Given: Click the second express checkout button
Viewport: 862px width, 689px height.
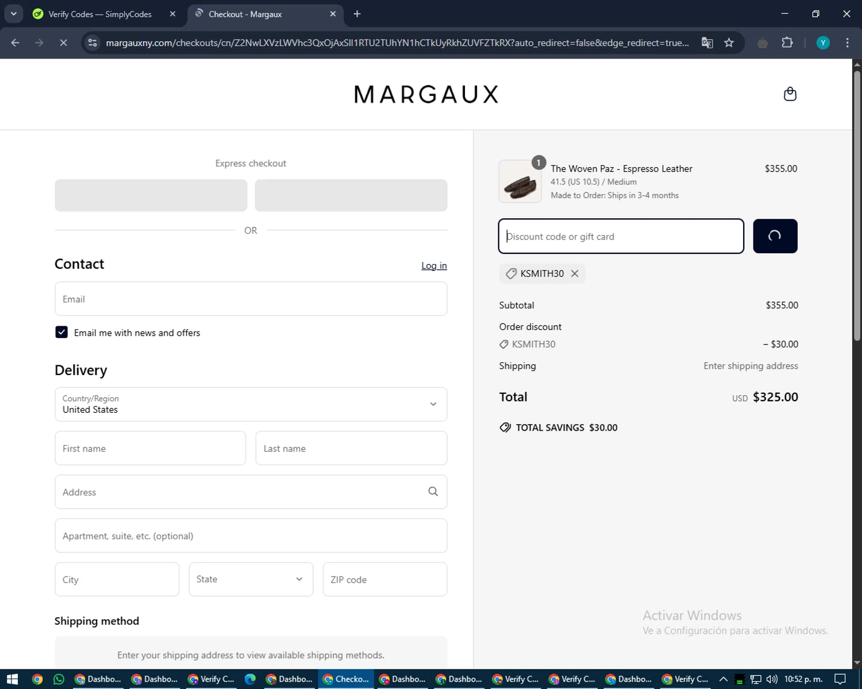Looking at the screenshot, I should 351,195.
